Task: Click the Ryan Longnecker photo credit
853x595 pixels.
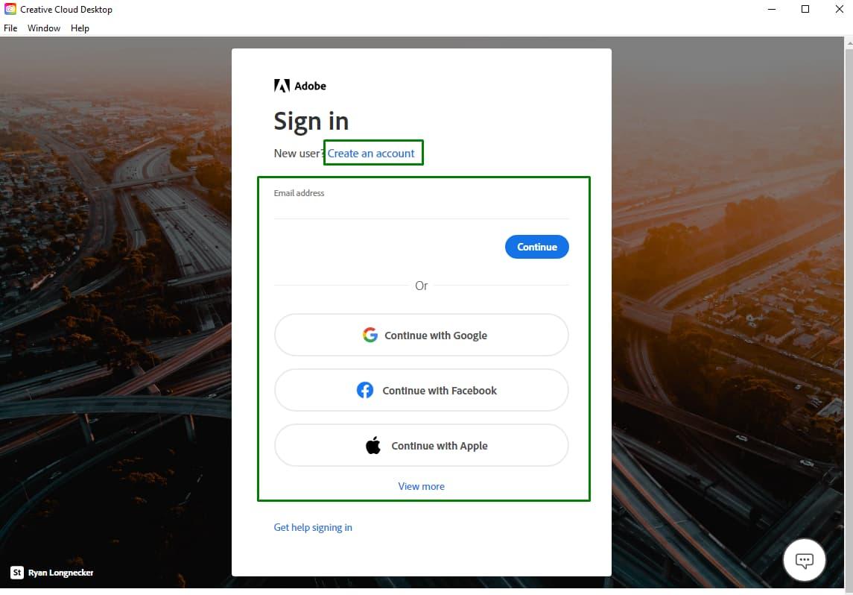Action: 60,572
